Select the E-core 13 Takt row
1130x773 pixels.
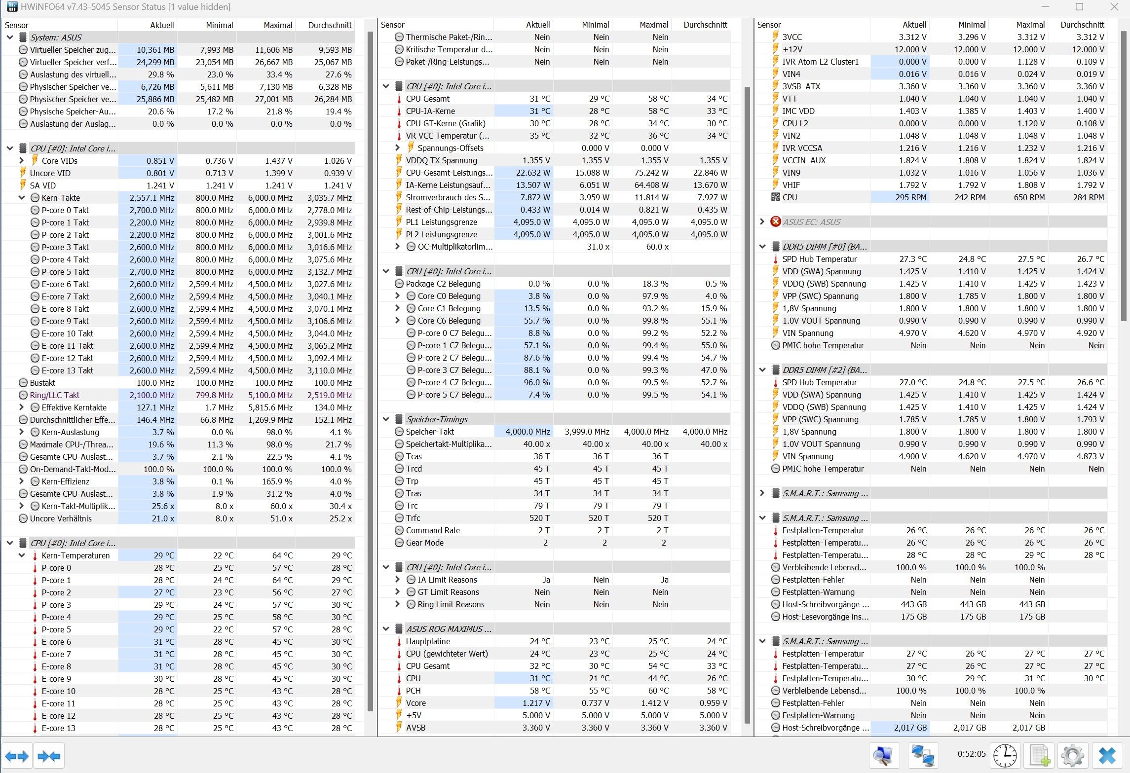tap(179, 370)
